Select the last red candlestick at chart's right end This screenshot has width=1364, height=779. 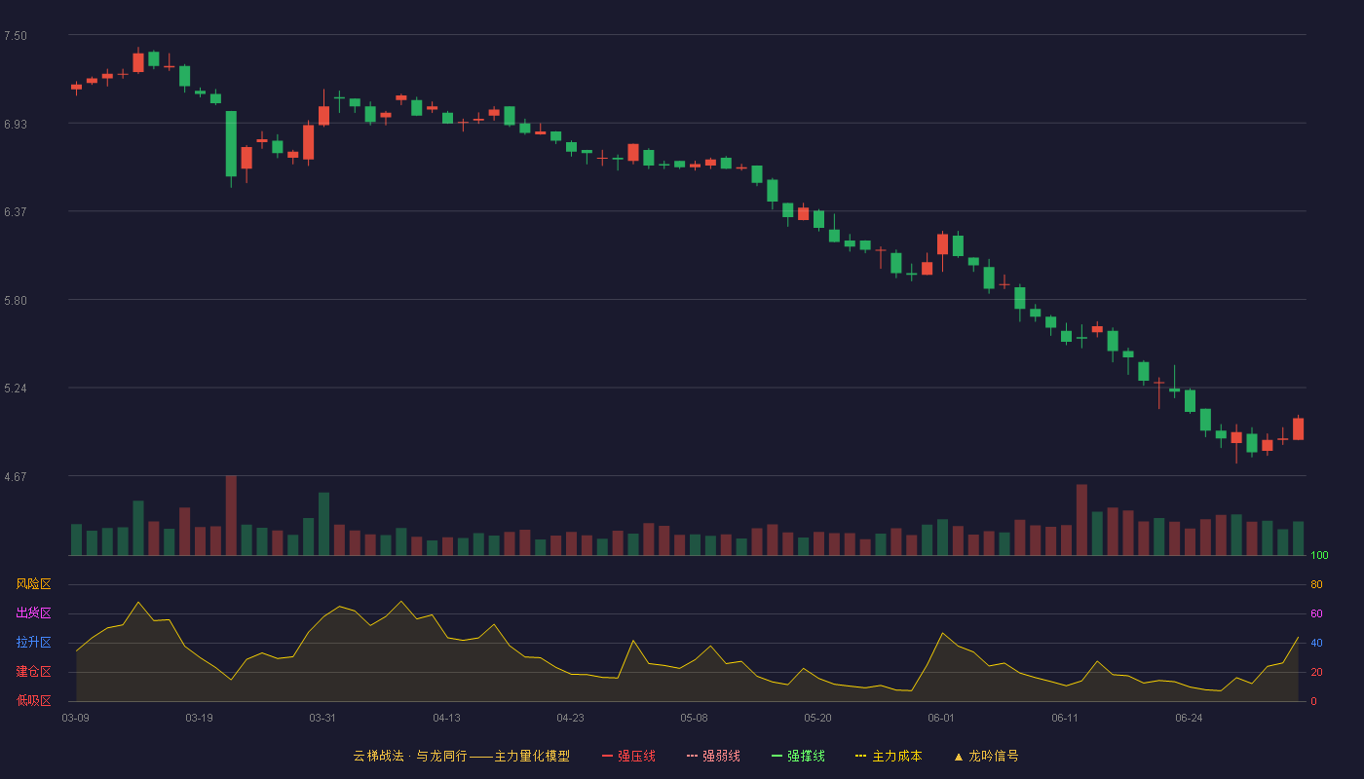pyautogui.click(x=1298, y=428)
